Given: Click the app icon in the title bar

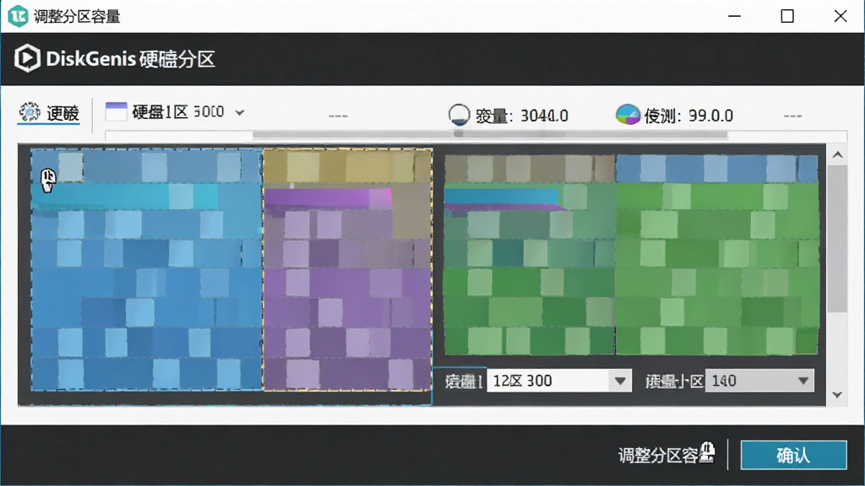Looking at the screenshot, I should (18, 16).
